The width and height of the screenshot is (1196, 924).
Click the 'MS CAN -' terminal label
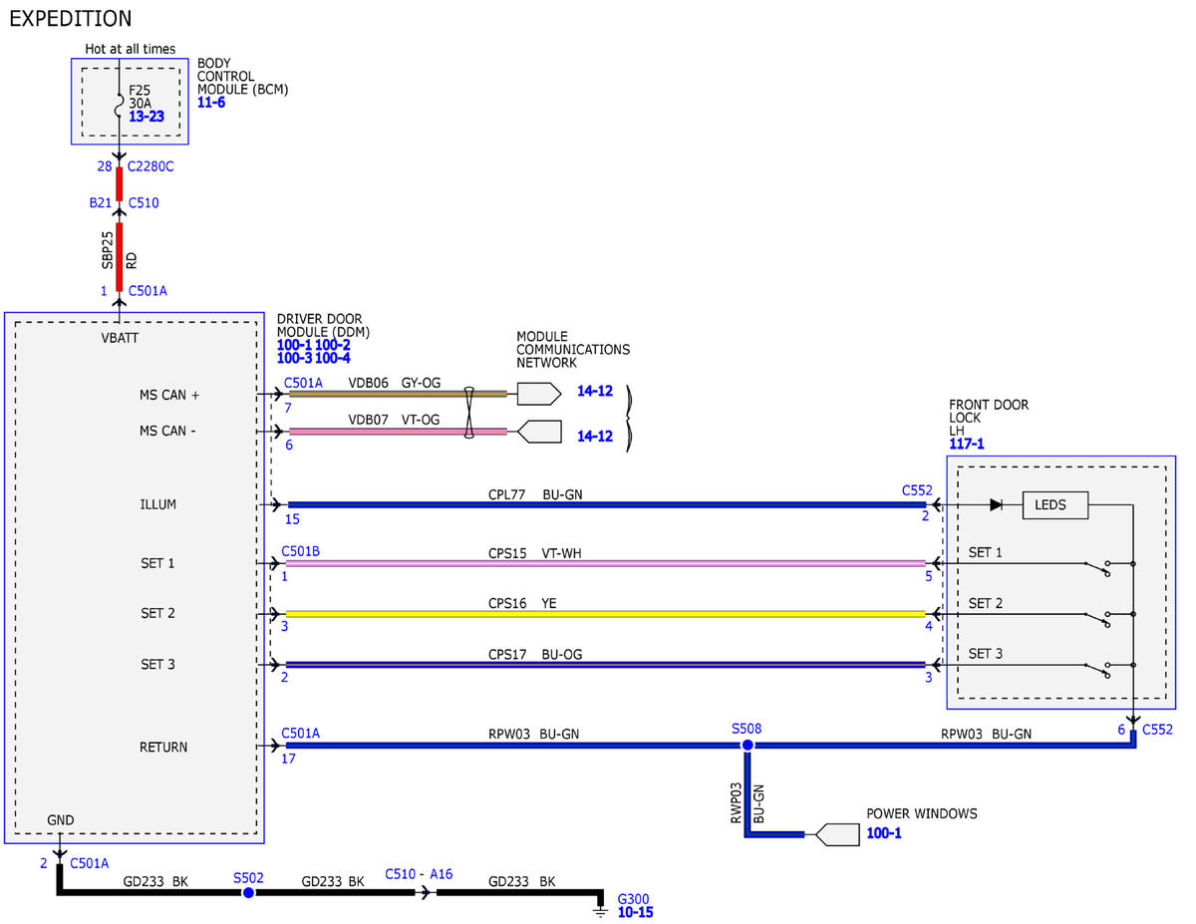tap(166, 431)
